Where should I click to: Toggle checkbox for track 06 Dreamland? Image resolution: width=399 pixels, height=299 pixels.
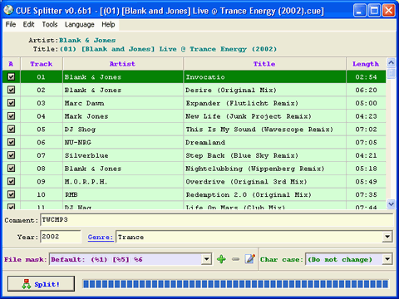click(x=11, y=142)
